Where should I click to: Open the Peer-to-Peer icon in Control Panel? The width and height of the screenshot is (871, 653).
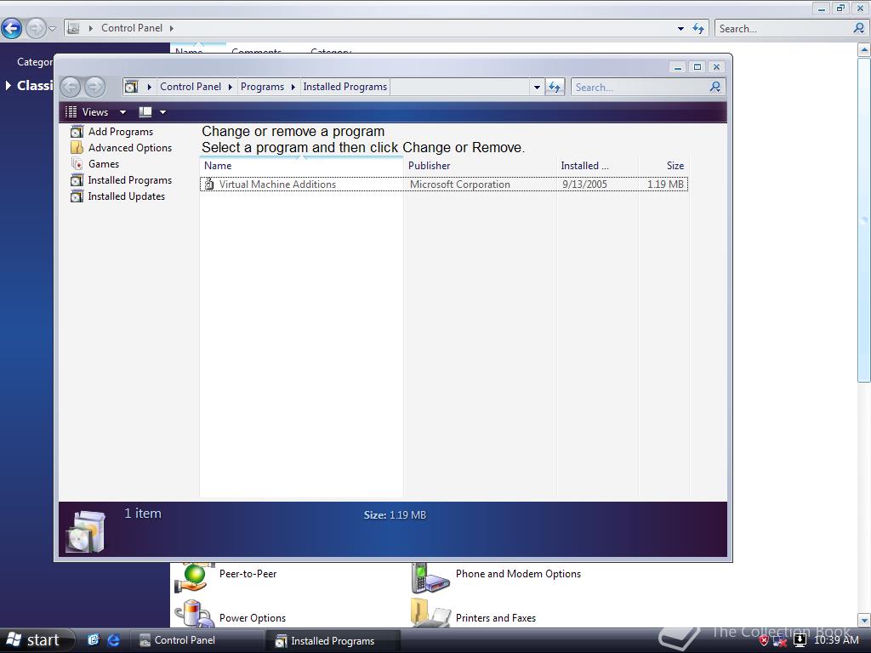[x=195, y=578]
